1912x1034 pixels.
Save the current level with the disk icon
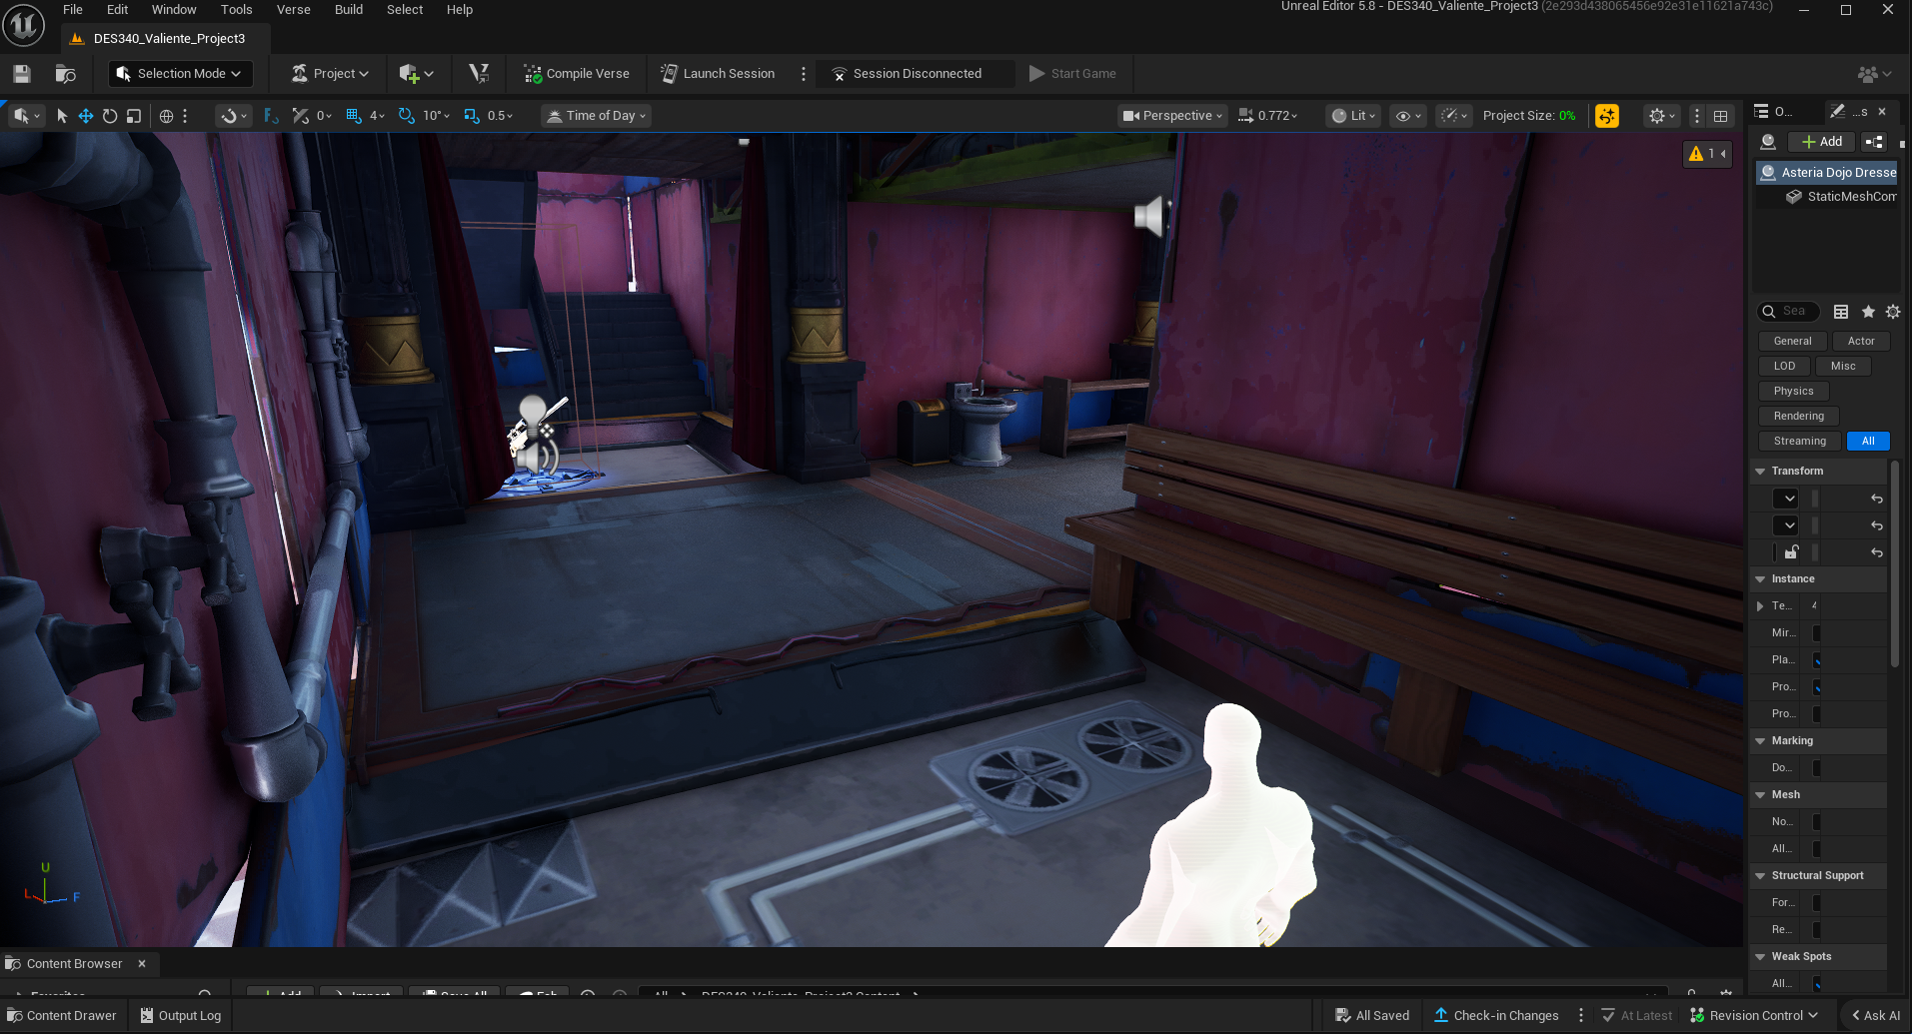(x=22, y=74)
